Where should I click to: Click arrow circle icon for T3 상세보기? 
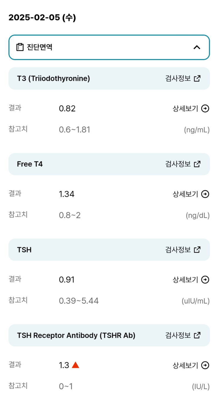pyautogui.click(x=206, y=109)
